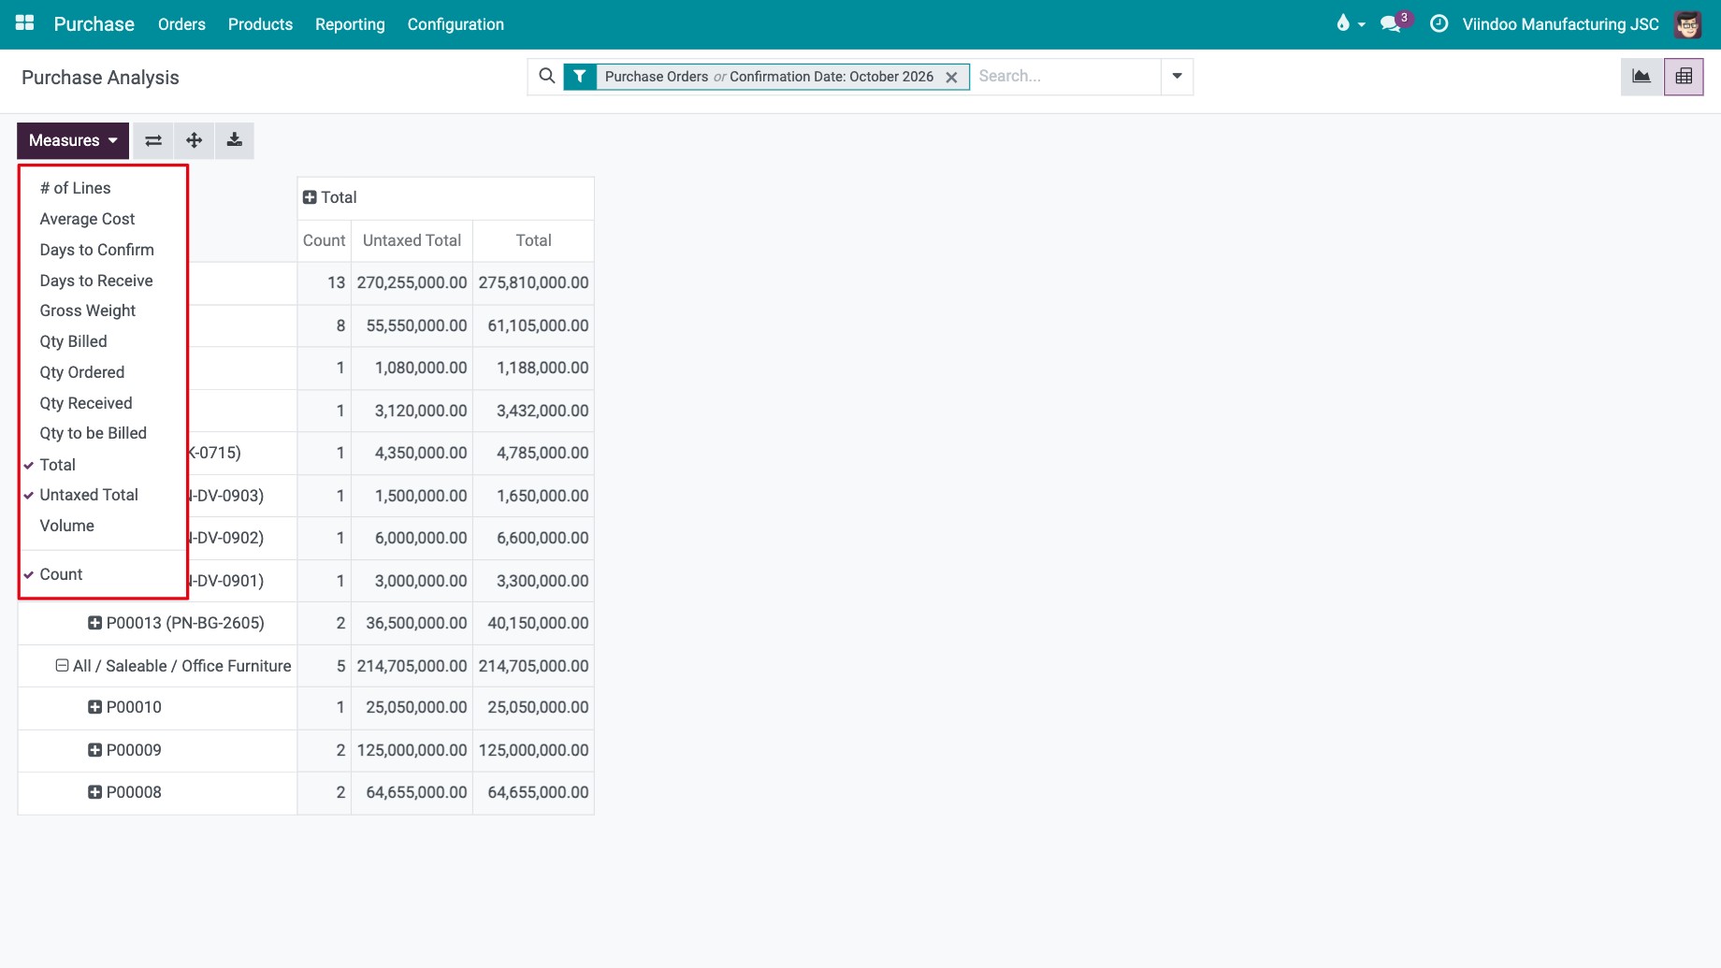1721x968 pixels.
Task: Expand row P00009
Action: tap(94, 750)
